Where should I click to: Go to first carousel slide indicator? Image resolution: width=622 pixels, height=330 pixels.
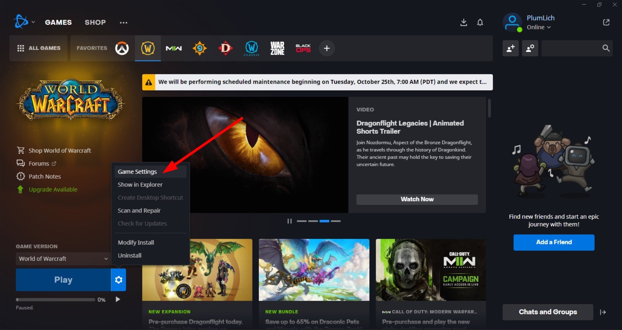[x=302, y=221]
